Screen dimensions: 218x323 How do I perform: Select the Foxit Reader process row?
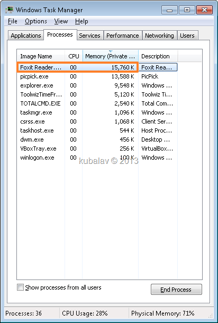97,67
